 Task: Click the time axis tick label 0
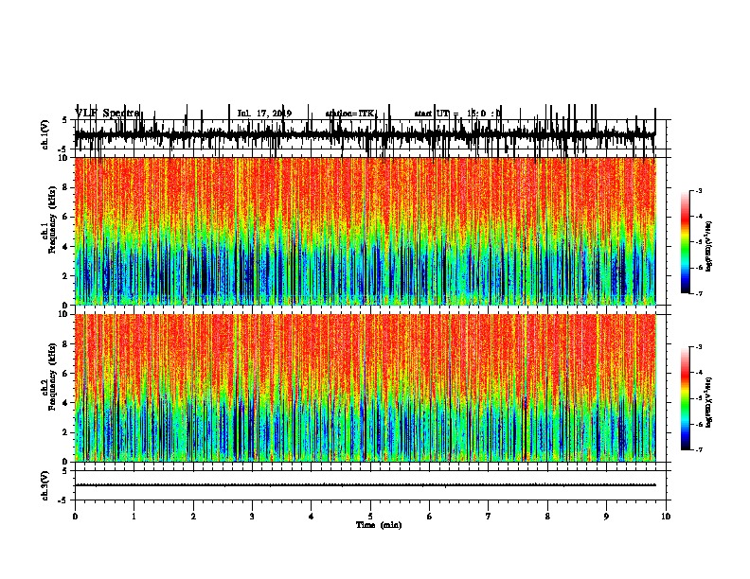coord(75,517)
